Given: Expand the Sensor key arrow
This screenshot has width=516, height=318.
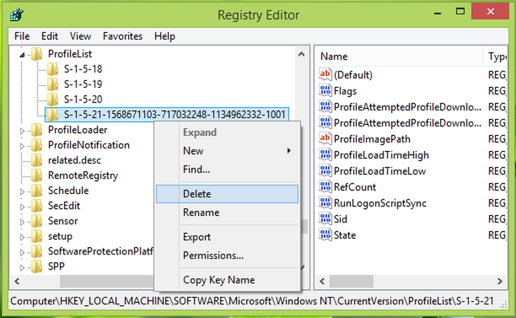Looking at the screenshot, I should point(22,222).
